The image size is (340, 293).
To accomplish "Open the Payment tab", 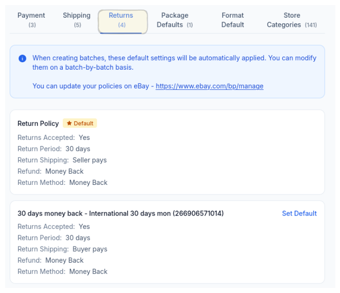I will (31, 20).
